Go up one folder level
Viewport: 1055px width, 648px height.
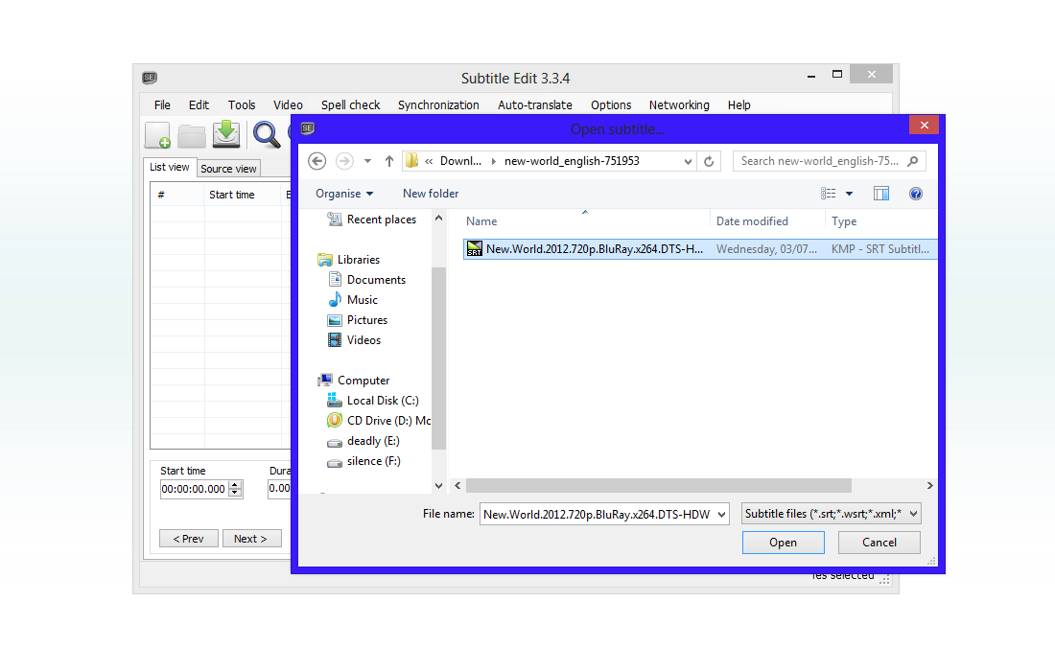388,161
